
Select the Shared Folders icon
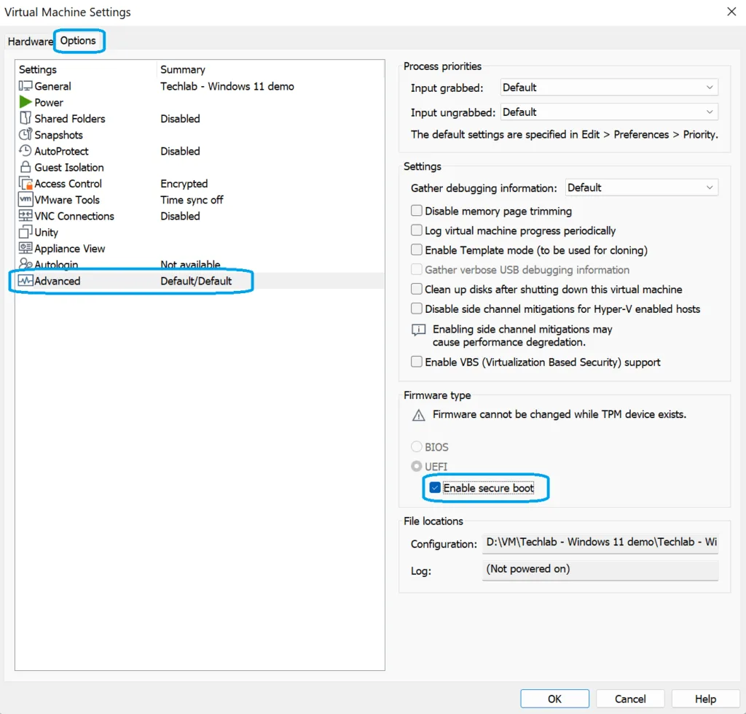click(25, 119)
